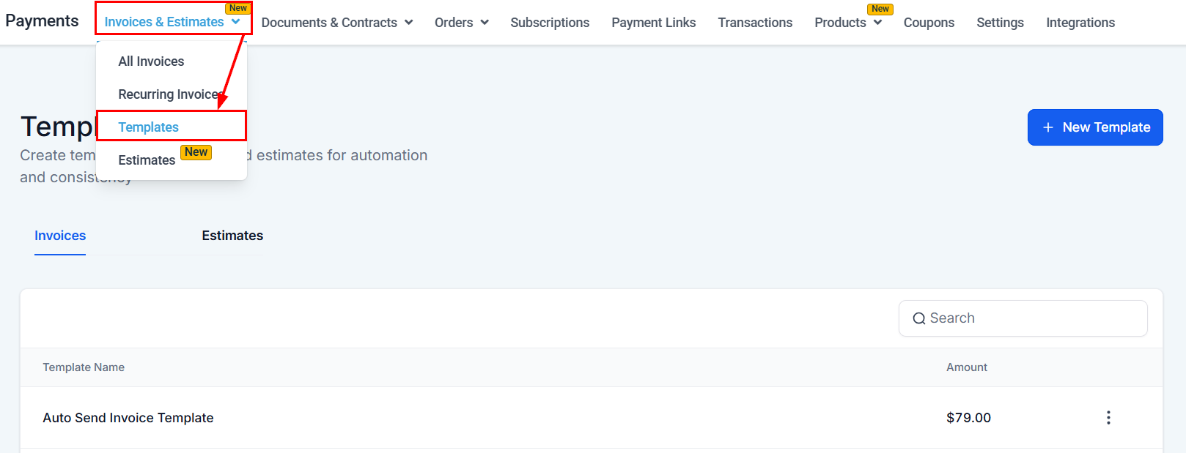
Task: Click the plus icon on New Template
Action: (1048, 127)
